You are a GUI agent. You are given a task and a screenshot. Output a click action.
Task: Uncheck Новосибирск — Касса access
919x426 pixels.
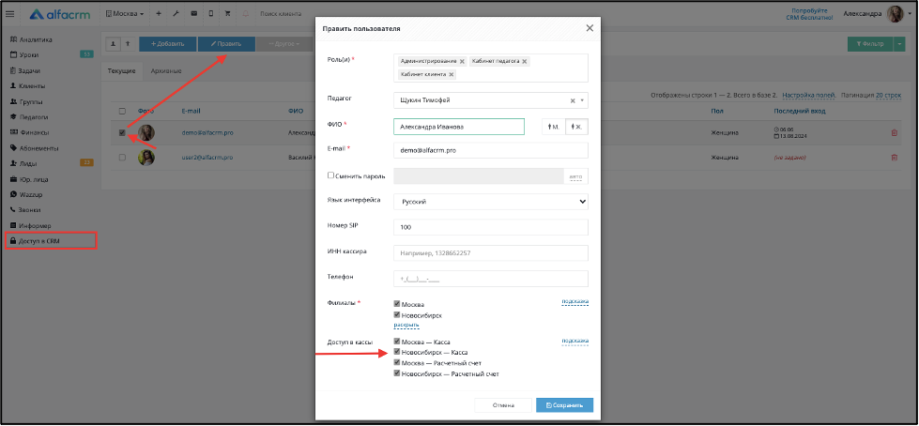click(x=397, y=352)
